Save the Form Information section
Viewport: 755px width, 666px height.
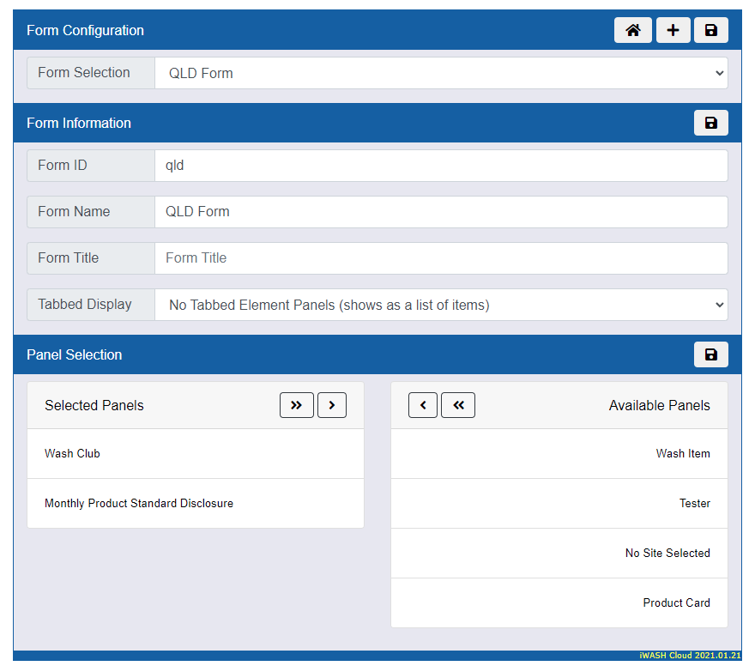[710, 123]
